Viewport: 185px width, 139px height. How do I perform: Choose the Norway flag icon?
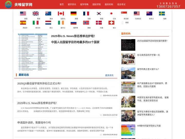click(86, 23)
